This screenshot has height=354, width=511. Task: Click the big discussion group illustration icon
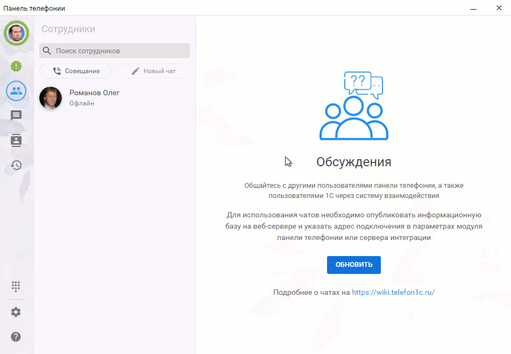353,105
